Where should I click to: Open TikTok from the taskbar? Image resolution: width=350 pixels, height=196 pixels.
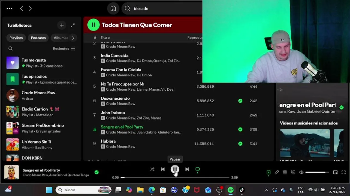242,190
